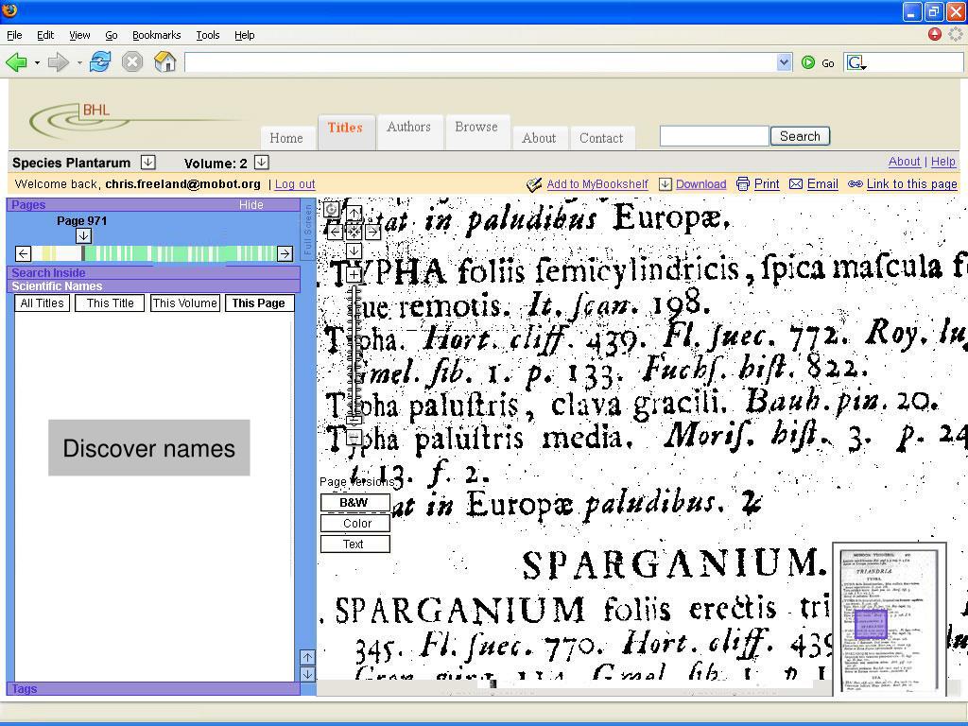Expand the Tags section
This screenshot has height=726, width=968.
pyautogui.click(x=153, y=689)
